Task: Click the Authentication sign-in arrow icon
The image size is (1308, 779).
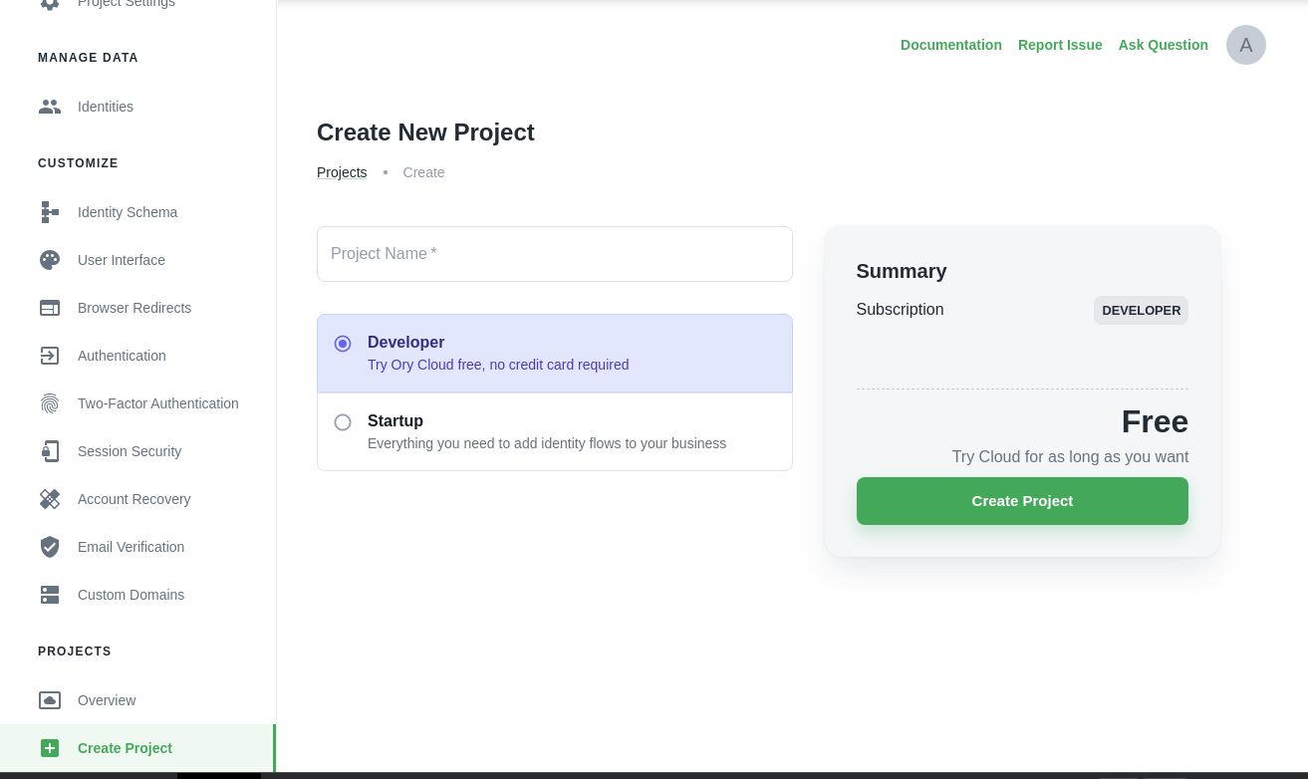Action: coord(50,356)
